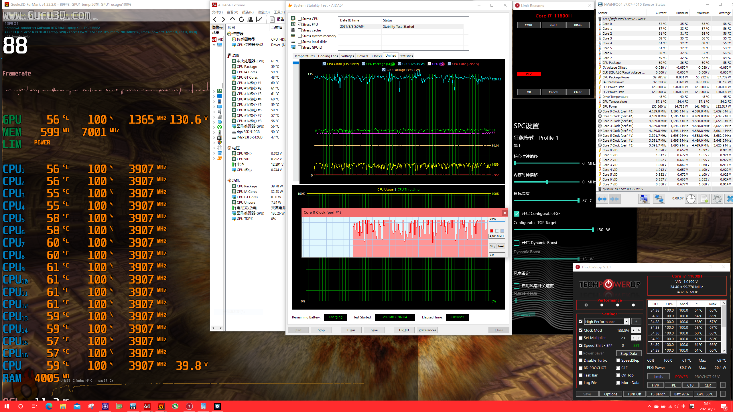Adjust Configurable TGP Target slider

[x=592, y=230]
